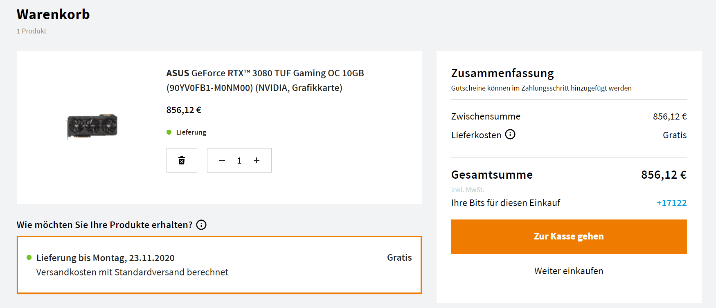Click the +17122 Bits value
The height and width of the screenshot is (308, 716).
click(x=671, y=203)
